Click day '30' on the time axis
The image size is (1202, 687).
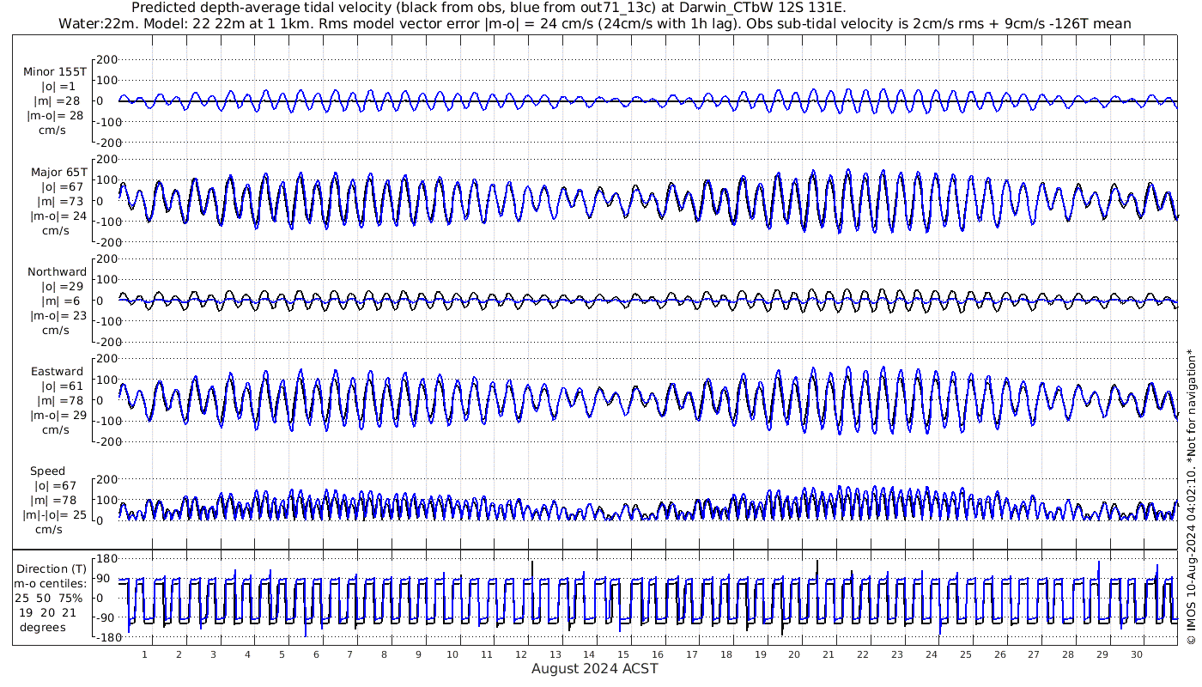tap(1137, 654)
